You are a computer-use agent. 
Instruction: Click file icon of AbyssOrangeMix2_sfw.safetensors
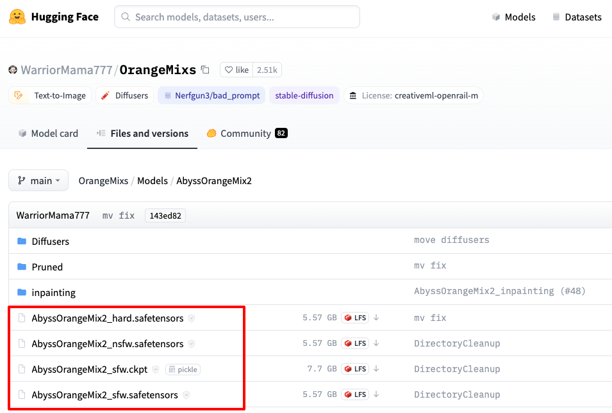point(22,394)
